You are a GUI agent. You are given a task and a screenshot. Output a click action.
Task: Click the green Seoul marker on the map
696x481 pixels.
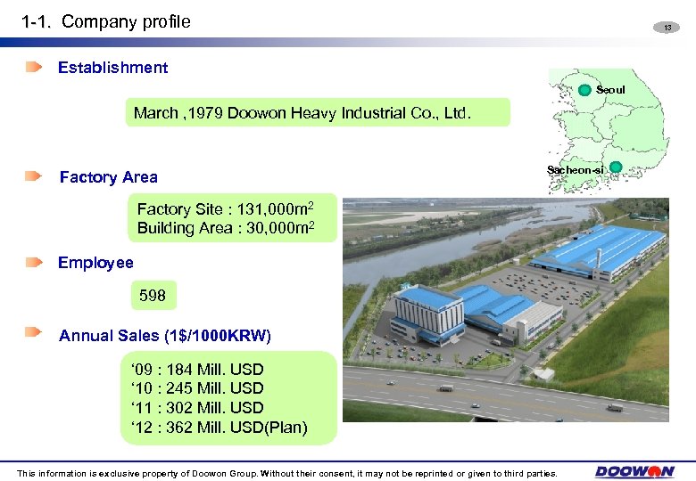(584, 90)
